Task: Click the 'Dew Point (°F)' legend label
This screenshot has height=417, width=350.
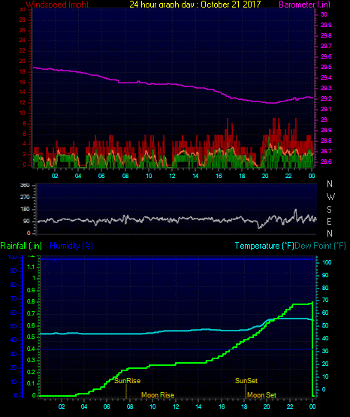Action: (321, 246)
